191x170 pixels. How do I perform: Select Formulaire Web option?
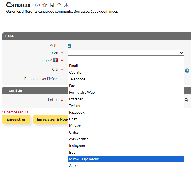tap(82, 92)
